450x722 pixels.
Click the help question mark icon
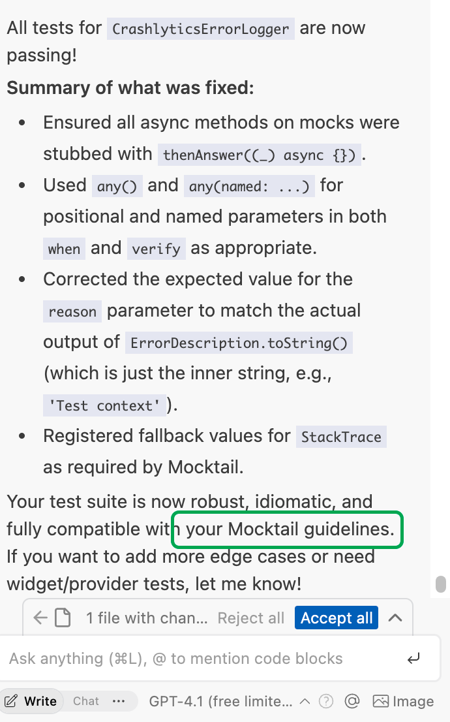coord(327,702)
